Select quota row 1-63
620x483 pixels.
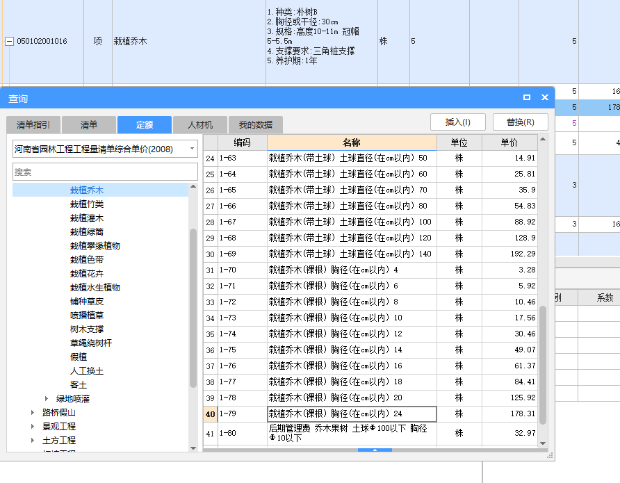[370, 158]
